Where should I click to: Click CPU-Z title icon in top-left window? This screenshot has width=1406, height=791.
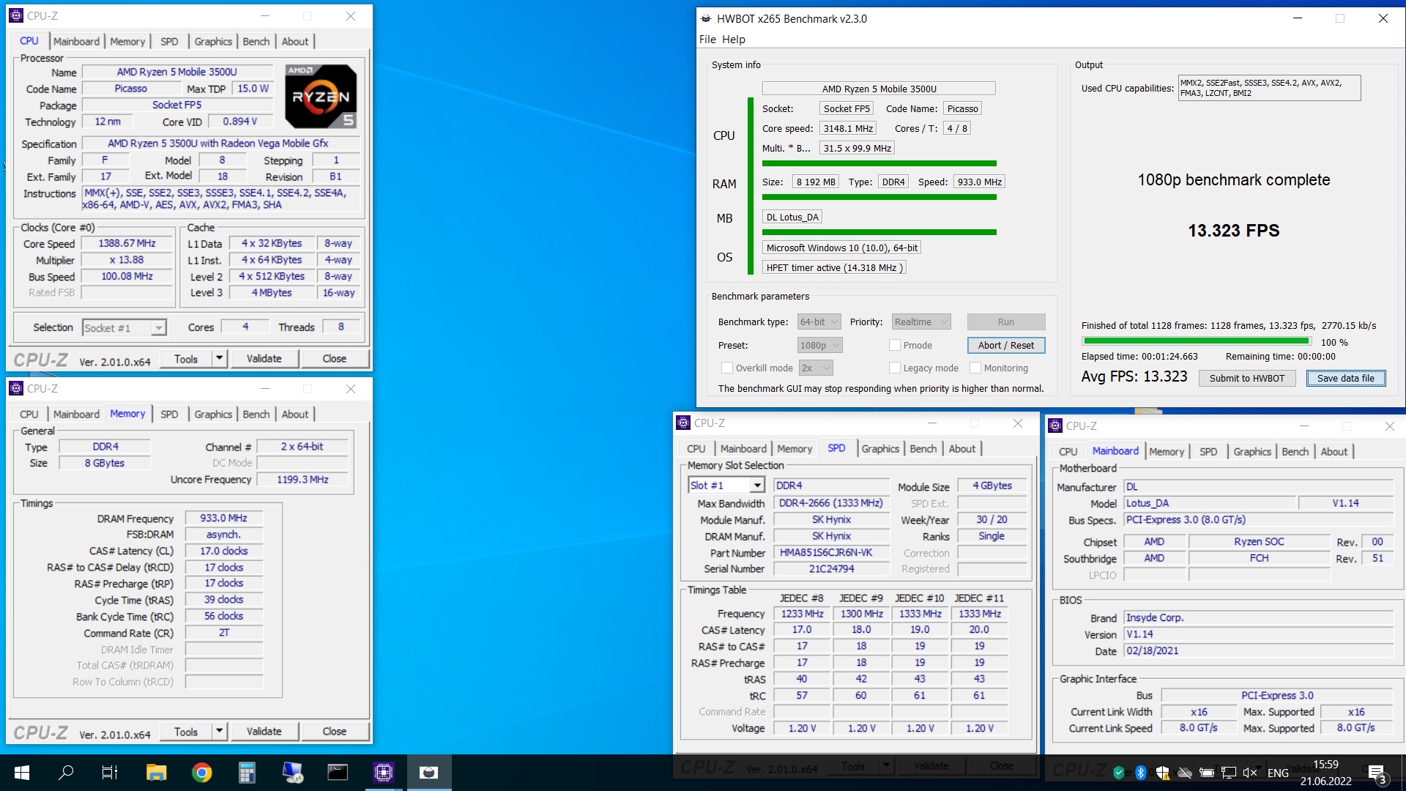click(x=16, y=15)
